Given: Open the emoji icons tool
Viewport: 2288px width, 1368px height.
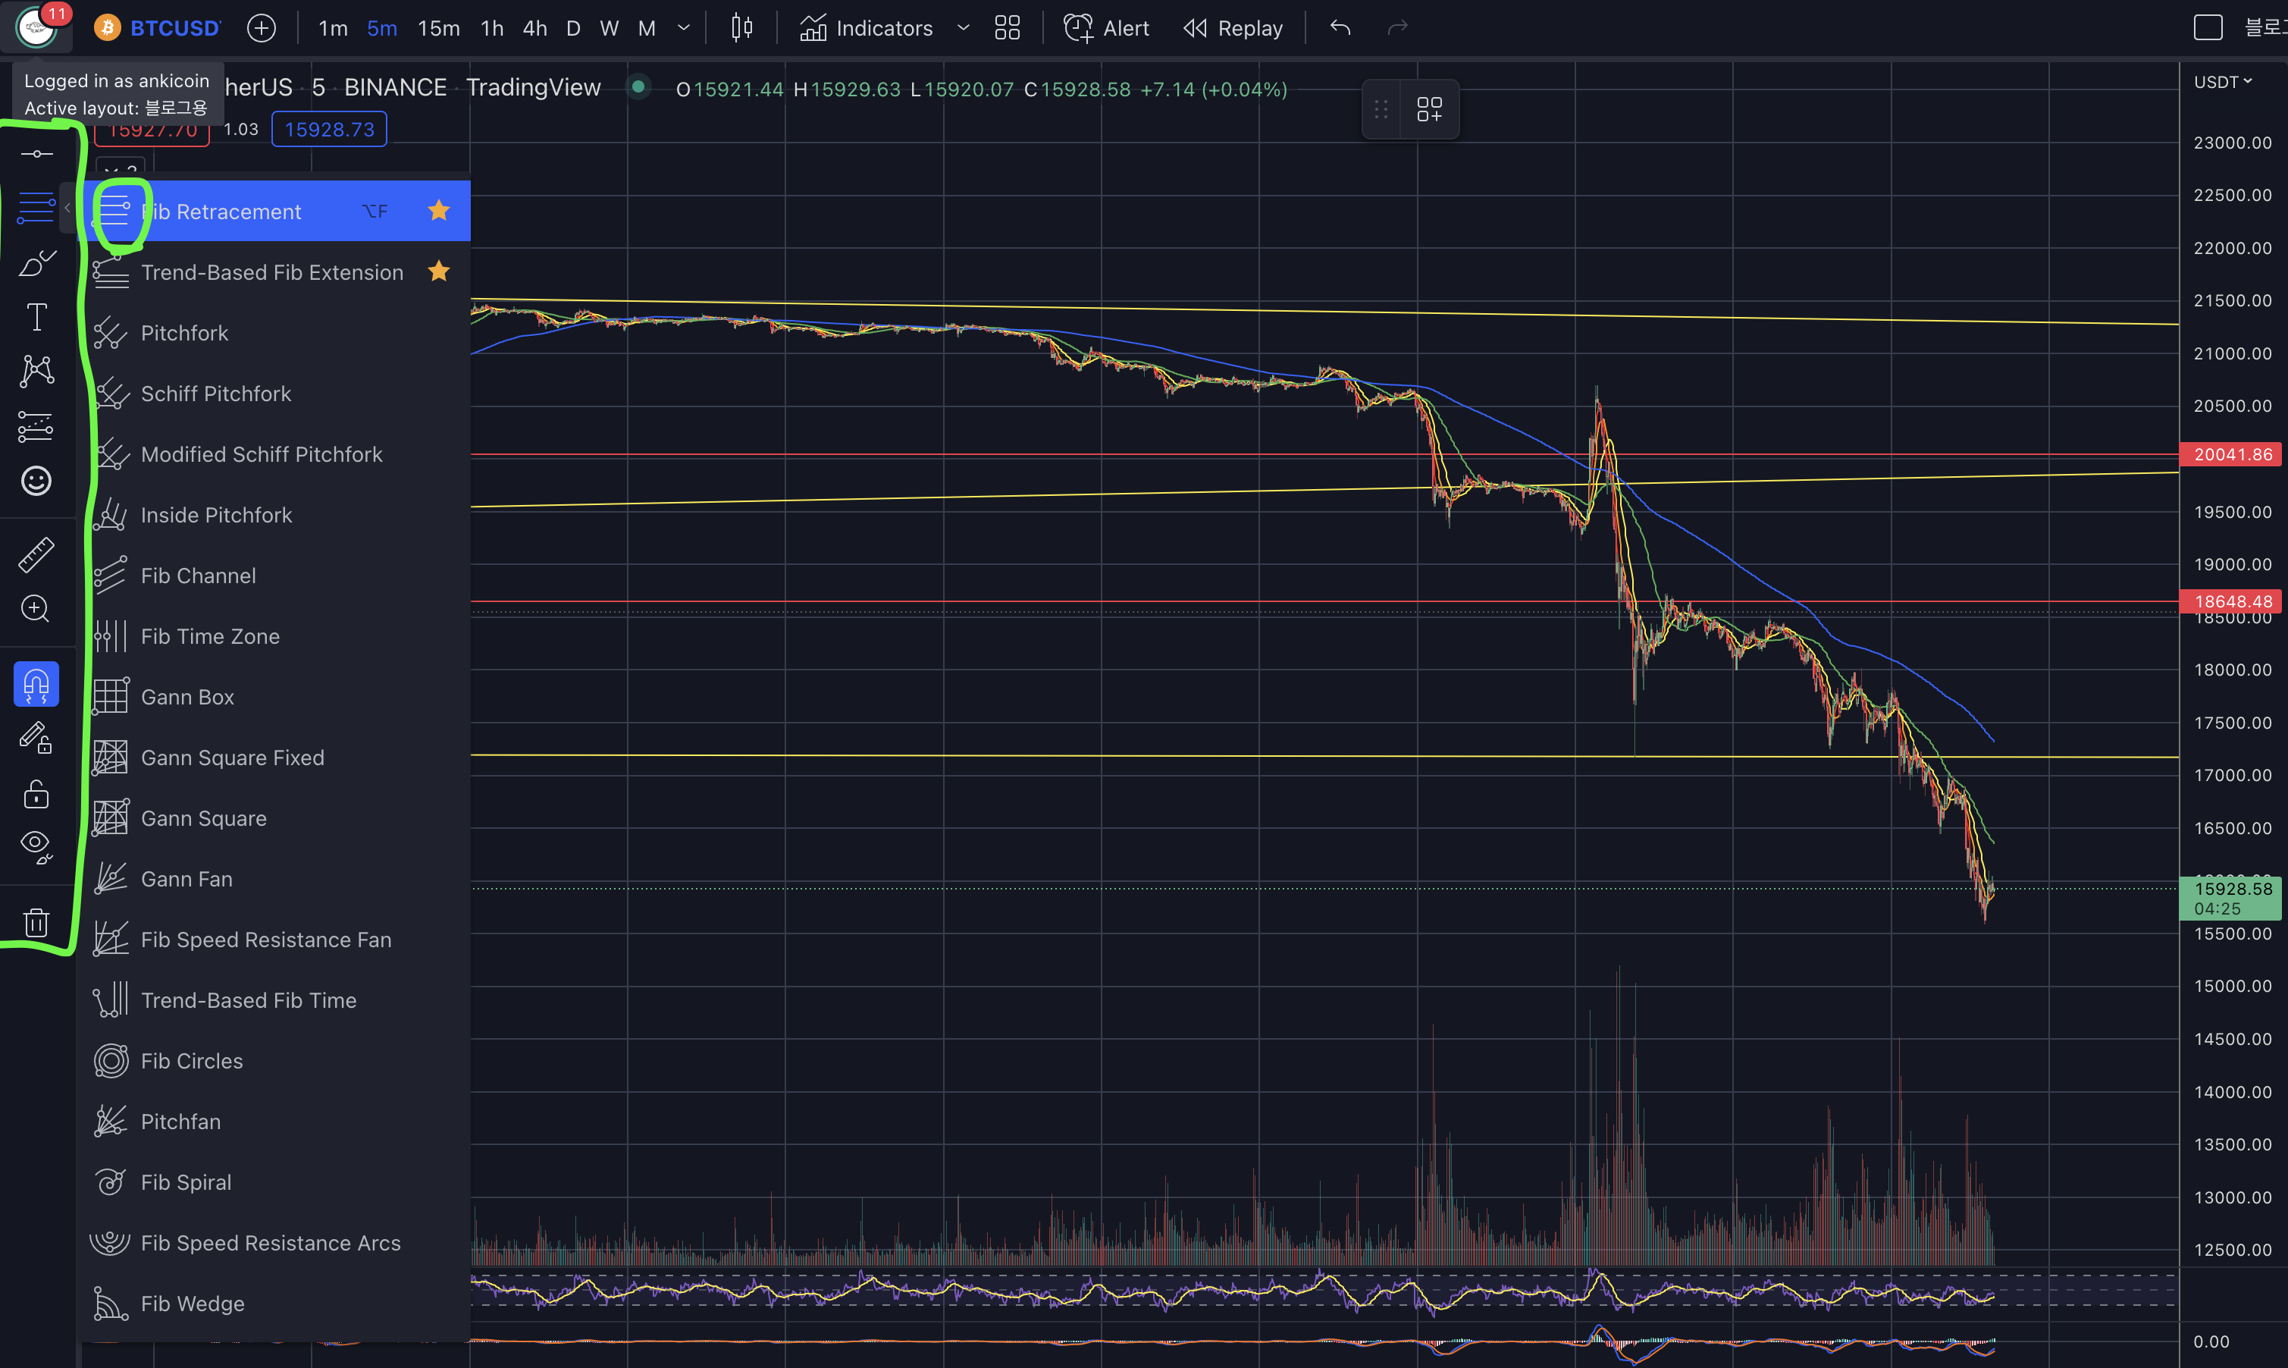Looking at the screenshot, I should tap(36, 480).
